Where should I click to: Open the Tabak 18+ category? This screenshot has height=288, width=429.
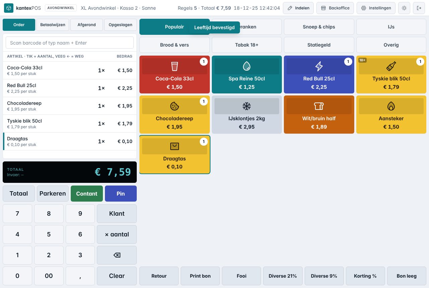247,45
